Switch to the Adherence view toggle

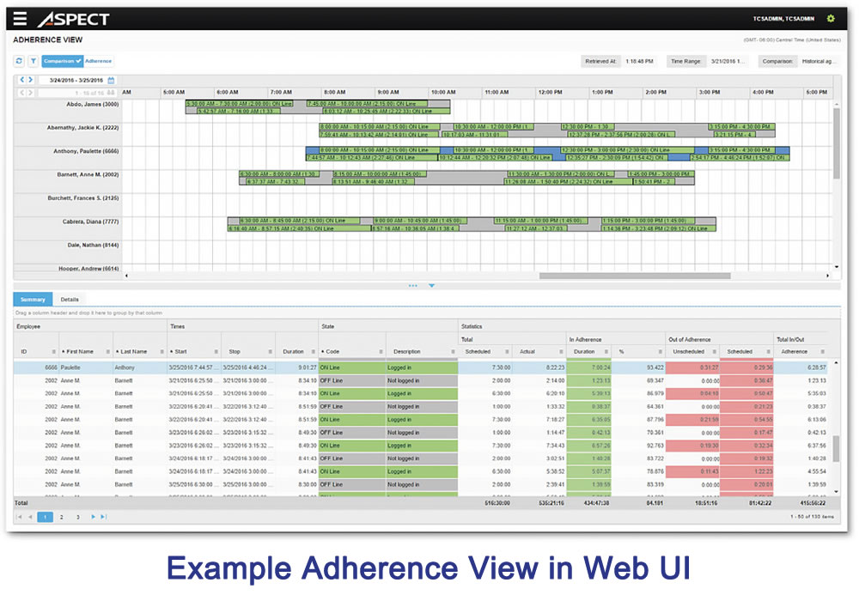click(99, 61)
